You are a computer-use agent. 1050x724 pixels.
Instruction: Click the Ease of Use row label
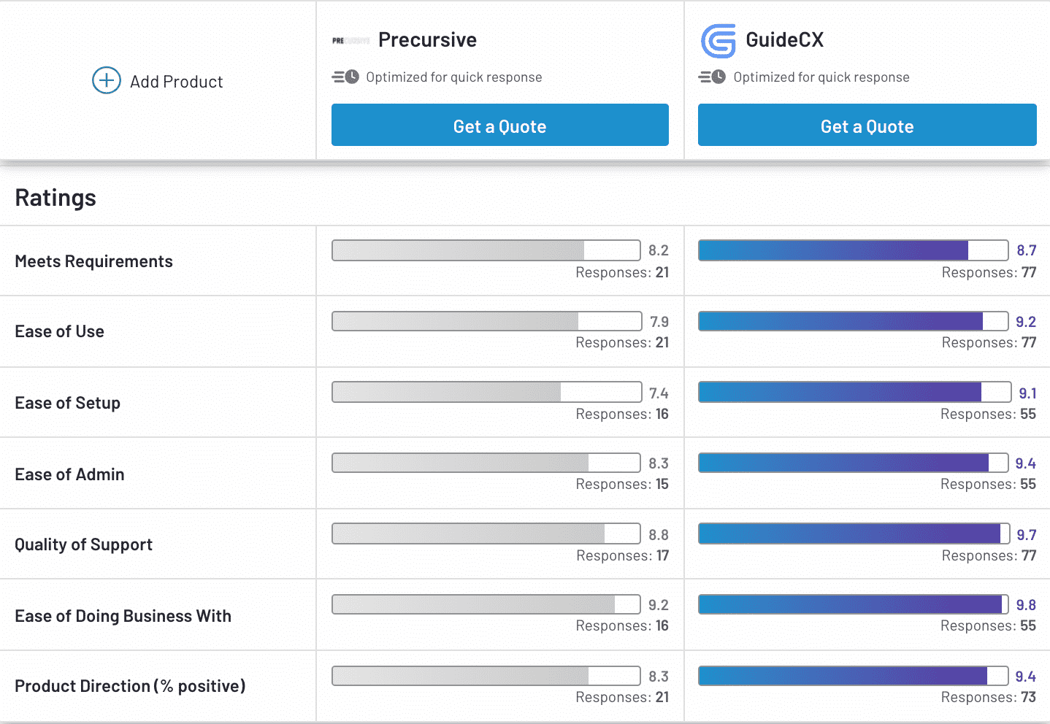point(60,331)
